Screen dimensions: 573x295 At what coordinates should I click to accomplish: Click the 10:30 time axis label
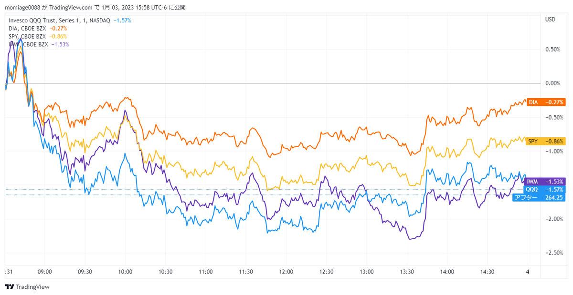point(165,272)
